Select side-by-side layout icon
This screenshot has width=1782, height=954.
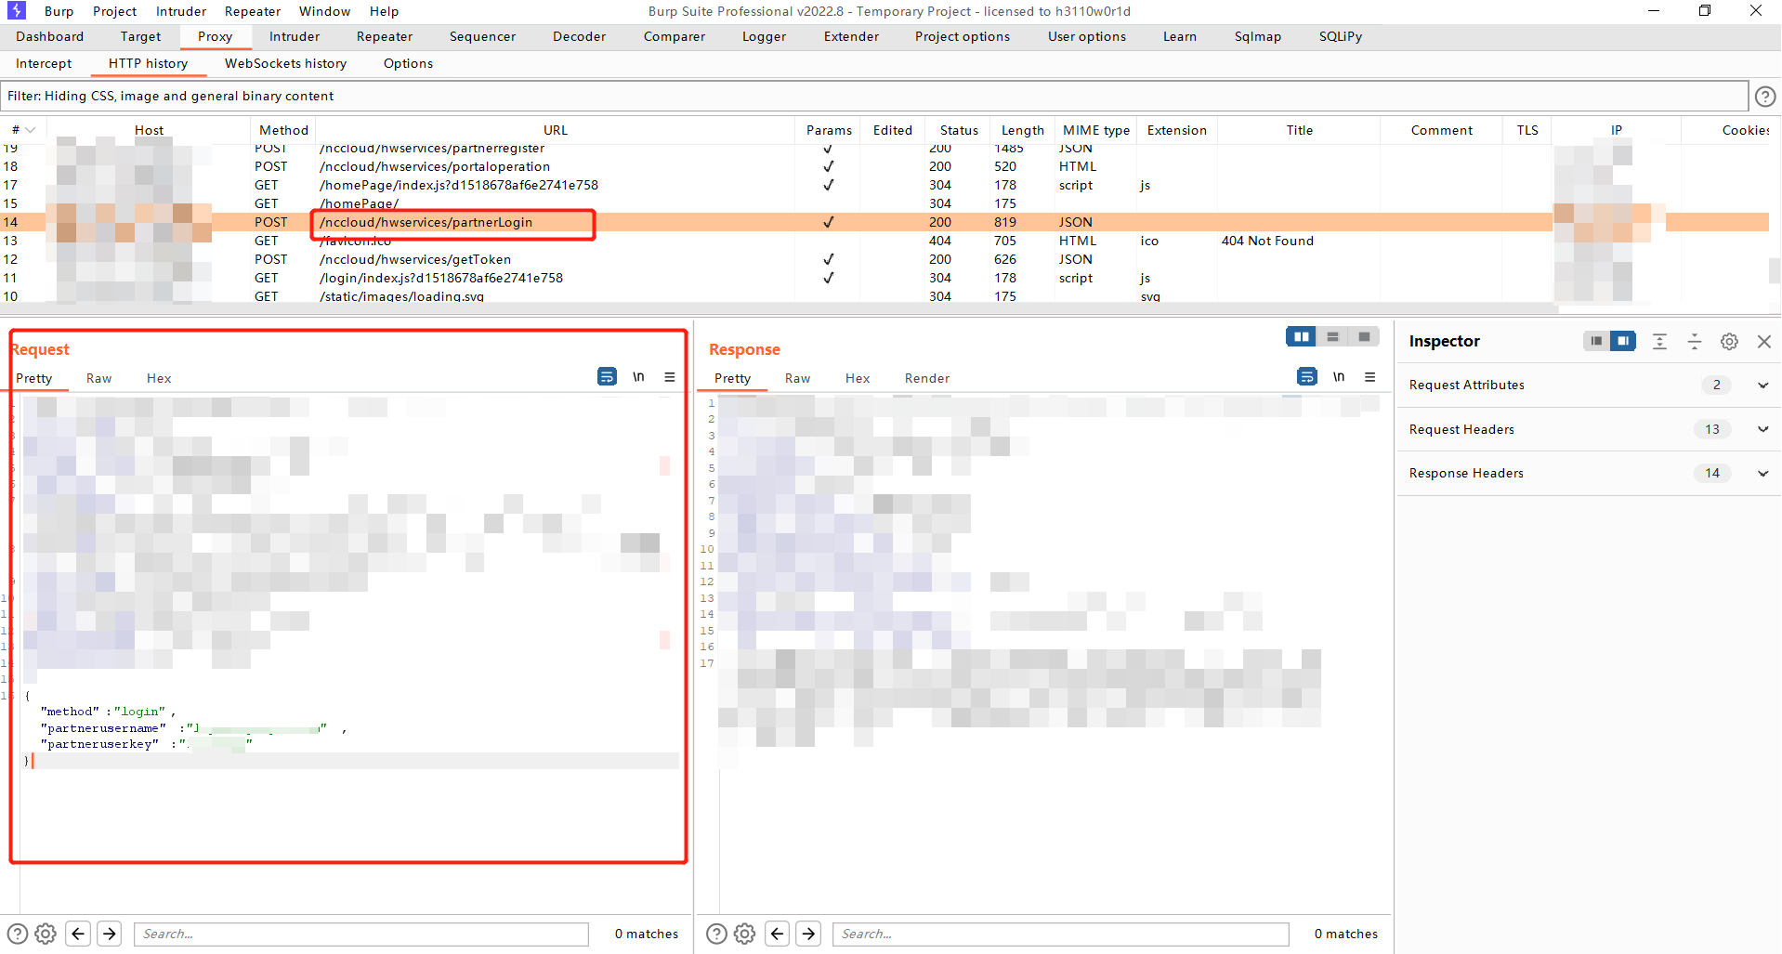click(x=1301, y=336)
